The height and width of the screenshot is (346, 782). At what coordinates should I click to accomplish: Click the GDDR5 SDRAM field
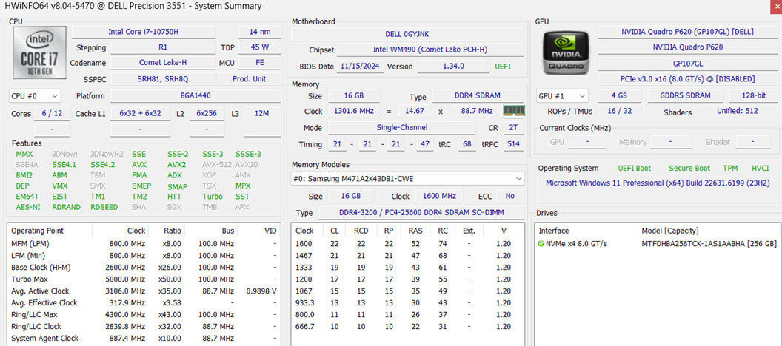[x=685, y=95]
